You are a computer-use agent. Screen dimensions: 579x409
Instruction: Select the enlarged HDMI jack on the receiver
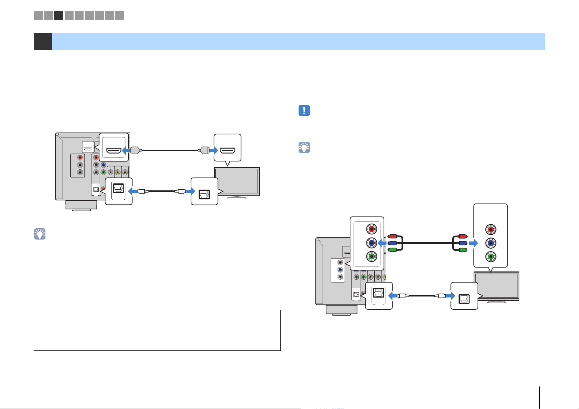(x=114, y=150)
